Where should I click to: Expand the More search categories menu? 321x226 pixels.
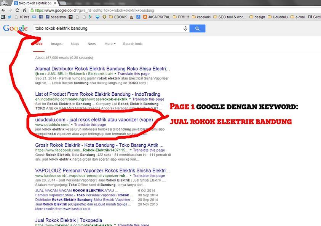tap(110, 44)
